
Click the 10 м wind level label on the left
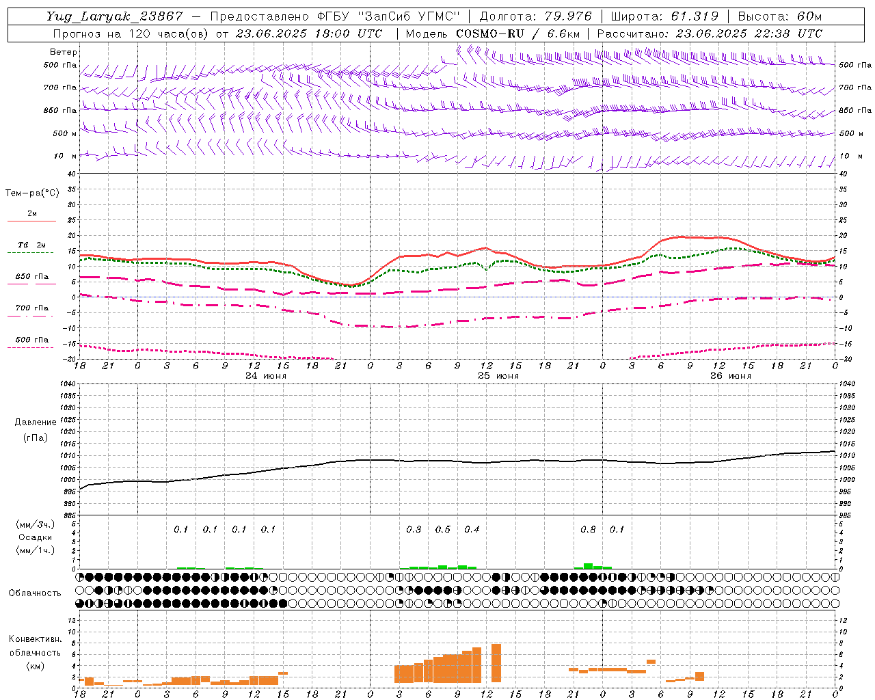[66, 156]
